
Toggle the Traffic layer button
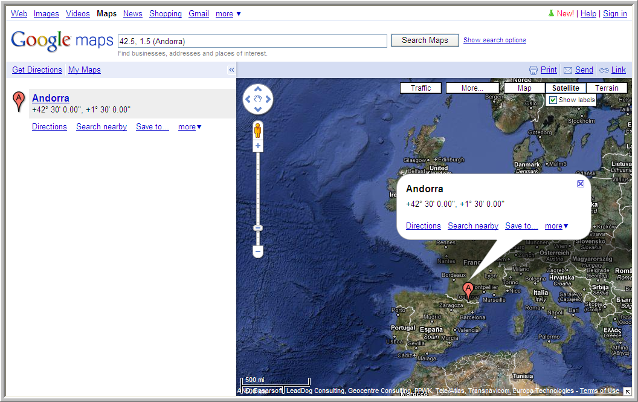(420, 88)
